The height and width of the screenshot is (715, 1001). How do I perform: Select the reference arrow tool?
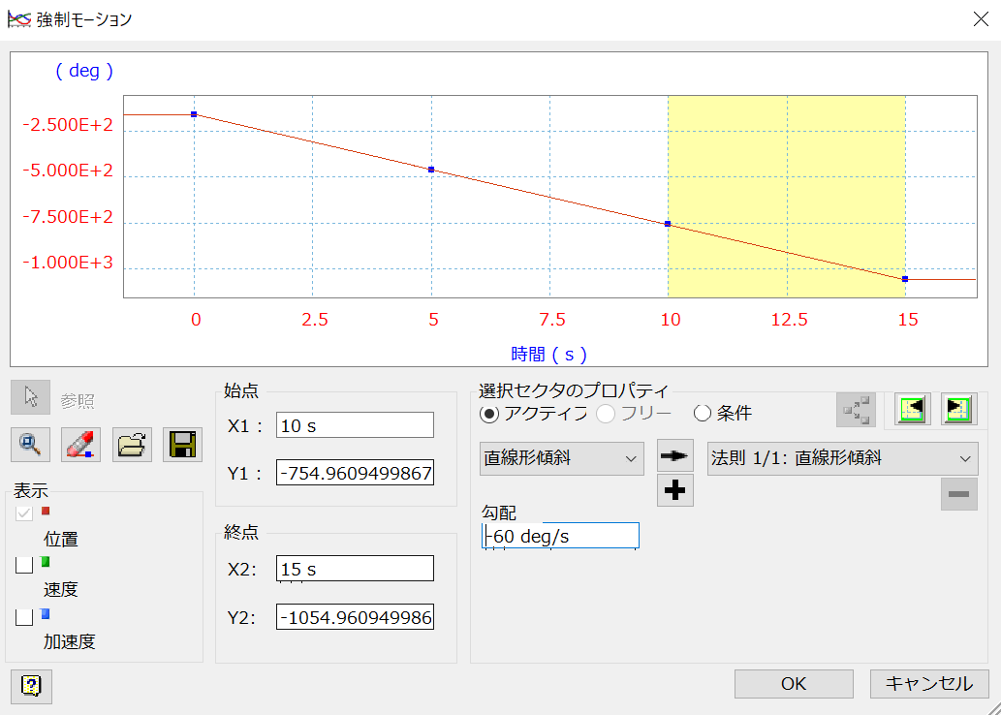(x=30, y=397)
